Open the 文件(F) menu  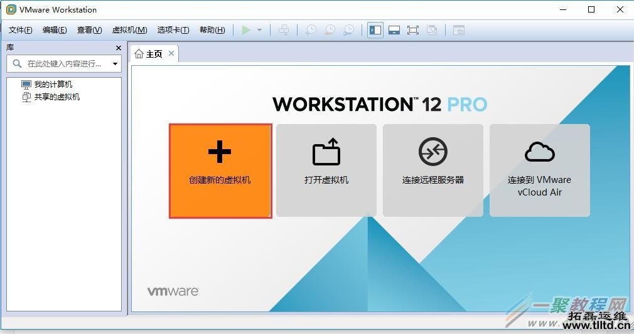pyautogui.click(x=20, y=30)
